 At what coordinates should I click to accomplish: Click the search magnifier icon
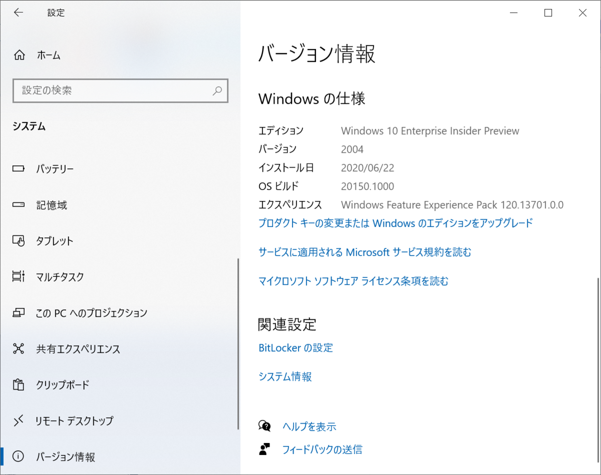pyautogui.click(x=217, y=91)
